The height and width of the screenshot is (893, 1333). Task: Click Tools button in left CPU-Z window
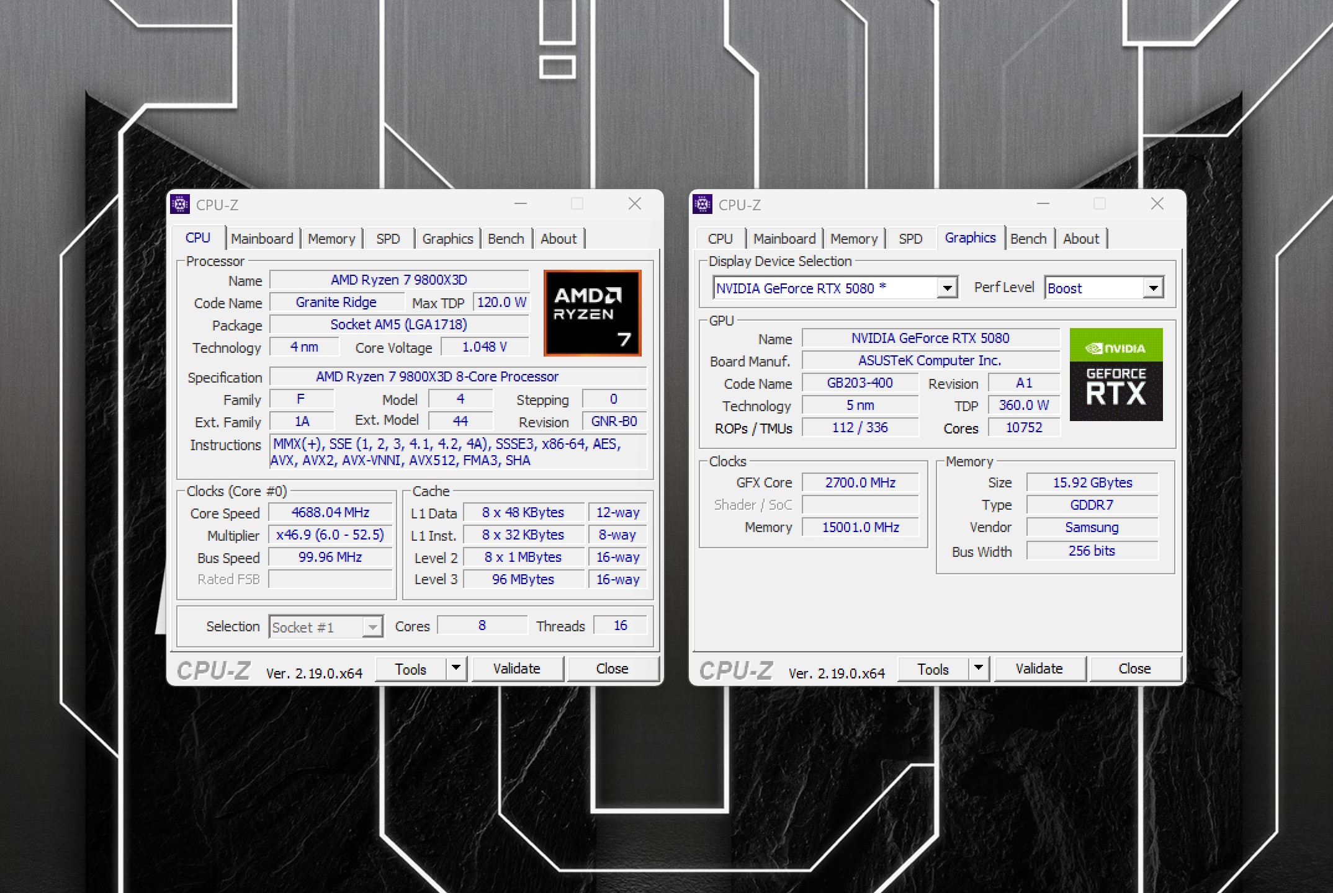(411, 669)
